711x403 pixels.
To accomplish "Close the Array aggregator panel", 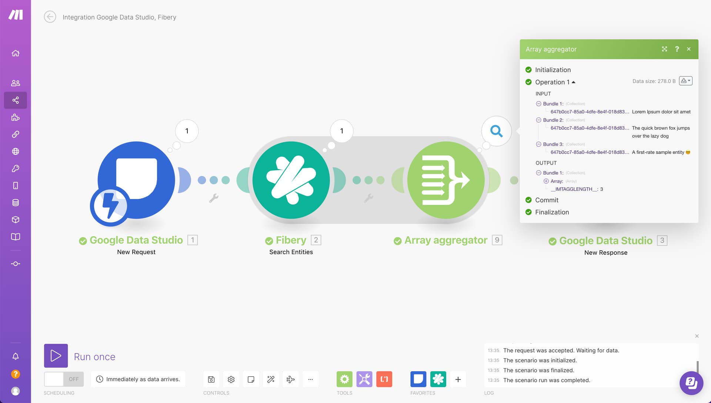I will pyautogui.click(x=689, y=49).
